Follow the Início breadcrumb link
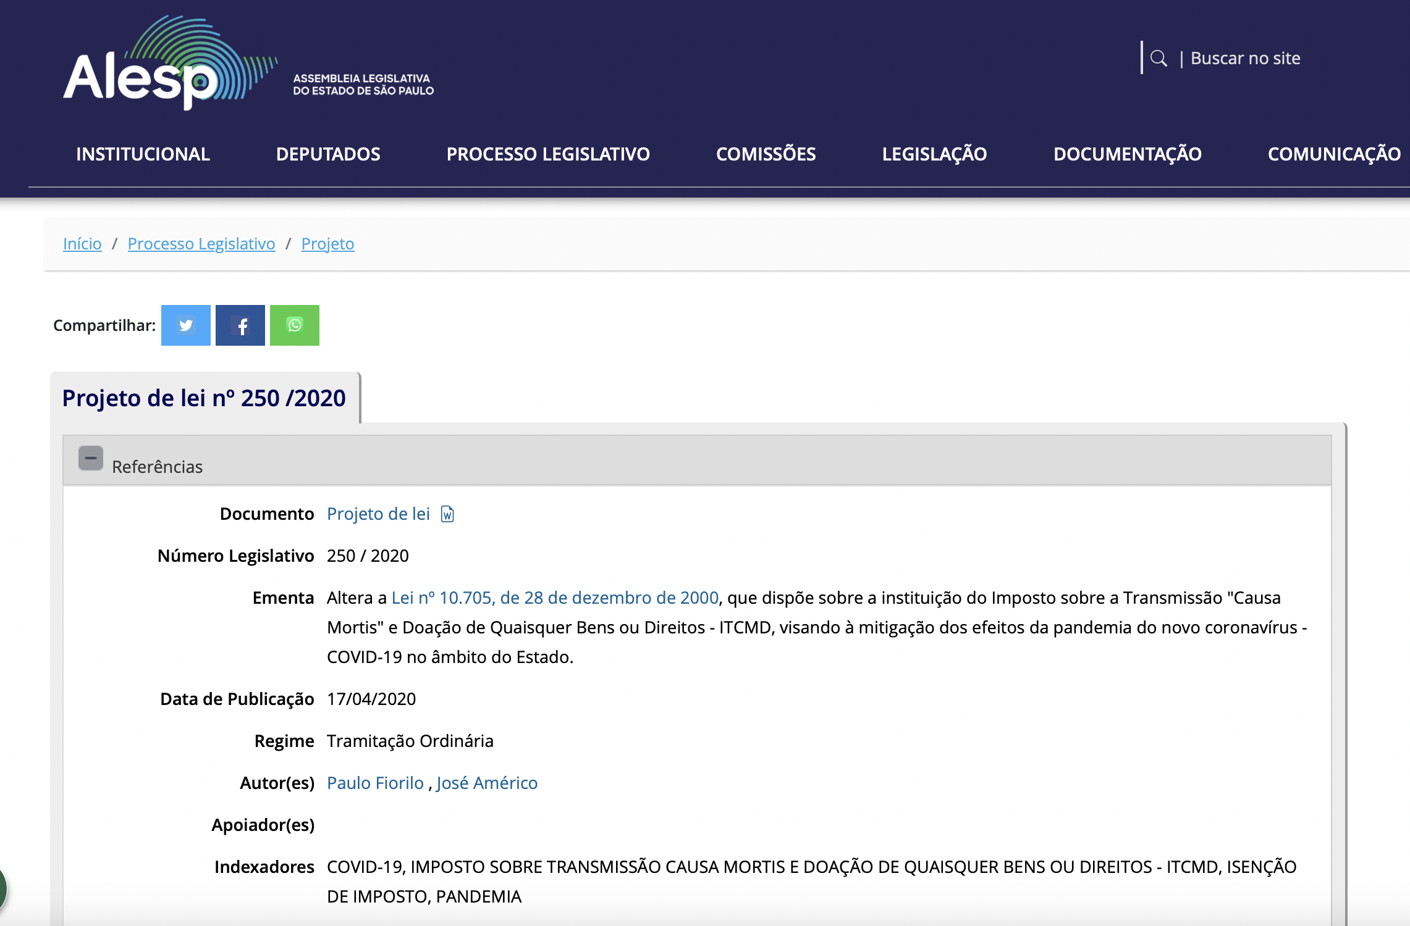 82,244
